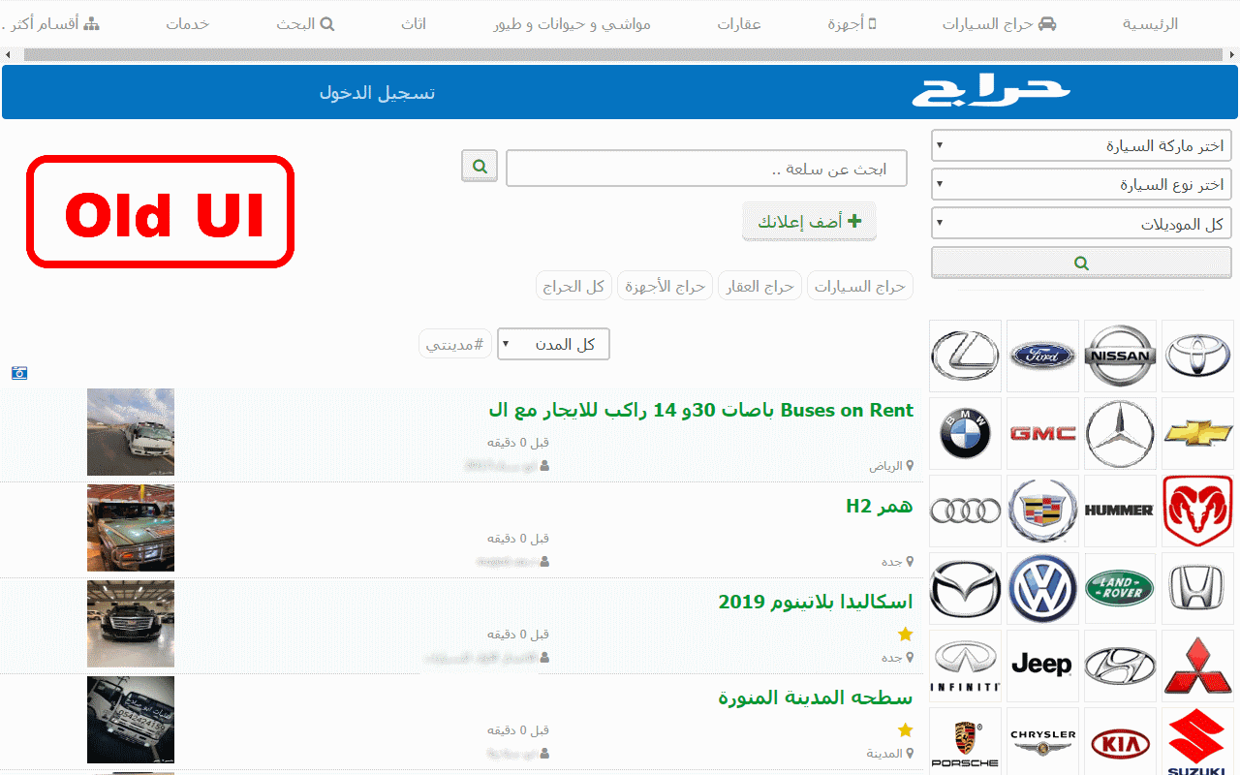Viewport: 1240px width, 775px height.
Task: Select the Mercedes-Benz brand icon
Action: coord(1120,433)
